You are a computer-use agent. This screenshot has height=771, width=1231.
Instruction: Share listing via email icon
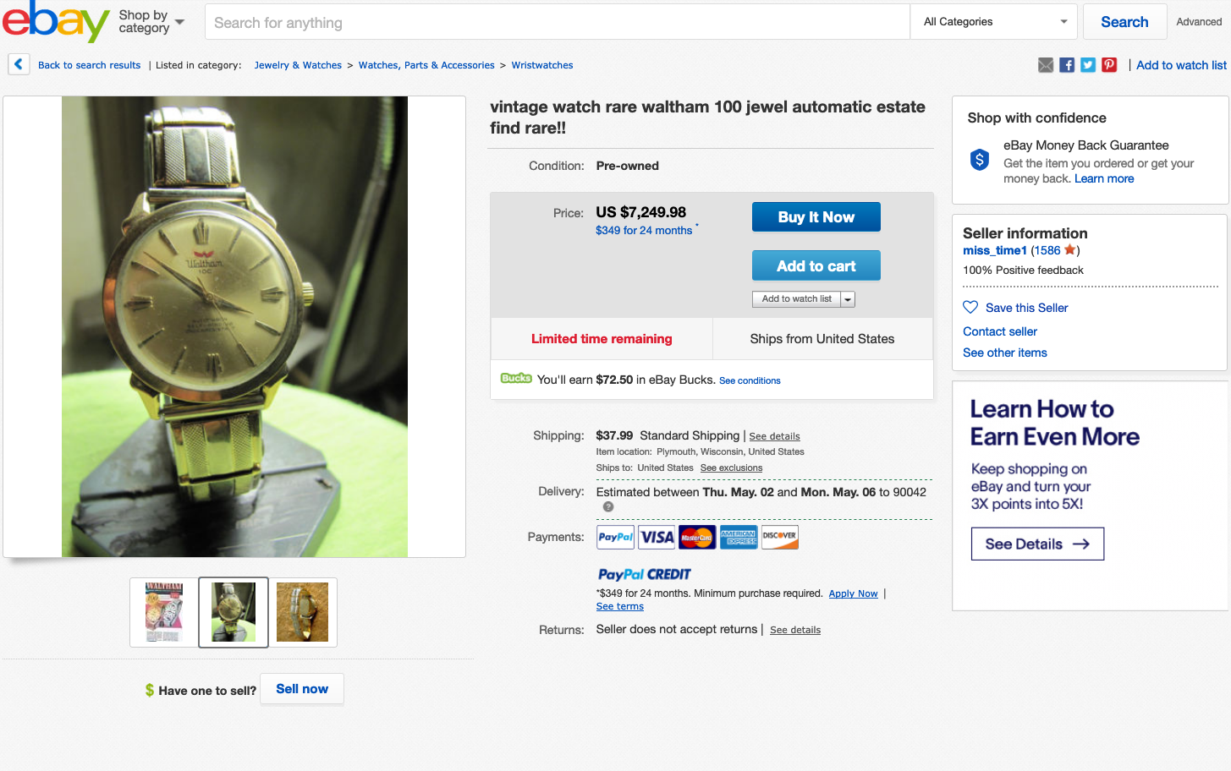point(1046,65)
